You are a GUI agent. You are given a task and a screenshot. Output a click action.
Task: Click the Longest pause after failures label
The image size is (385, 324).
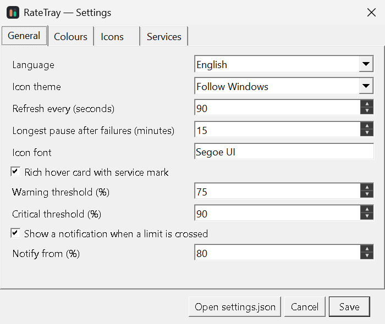click(94, 131)
